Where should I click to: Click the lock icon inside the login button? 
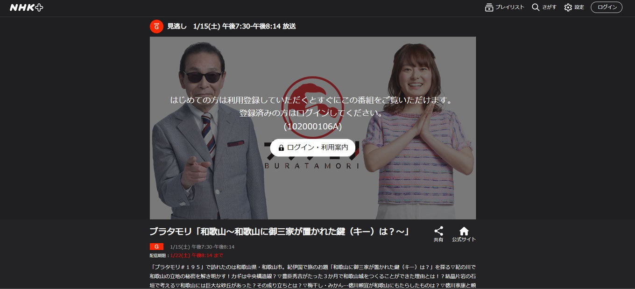pos(281,148)
